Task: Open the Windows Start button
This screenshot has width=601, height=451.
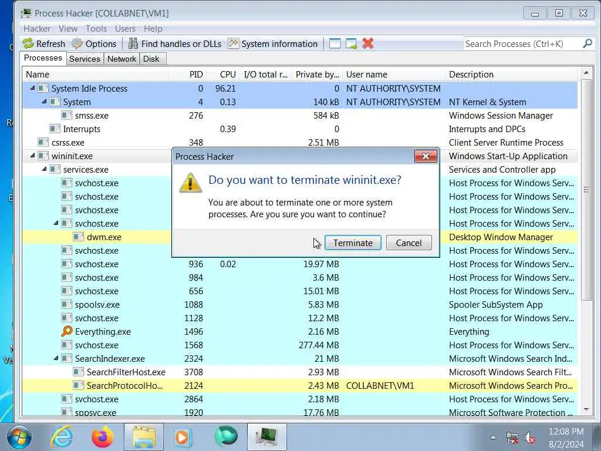Action: click(19, 437)
